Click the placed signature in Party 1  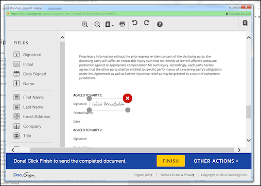[109, 104]
